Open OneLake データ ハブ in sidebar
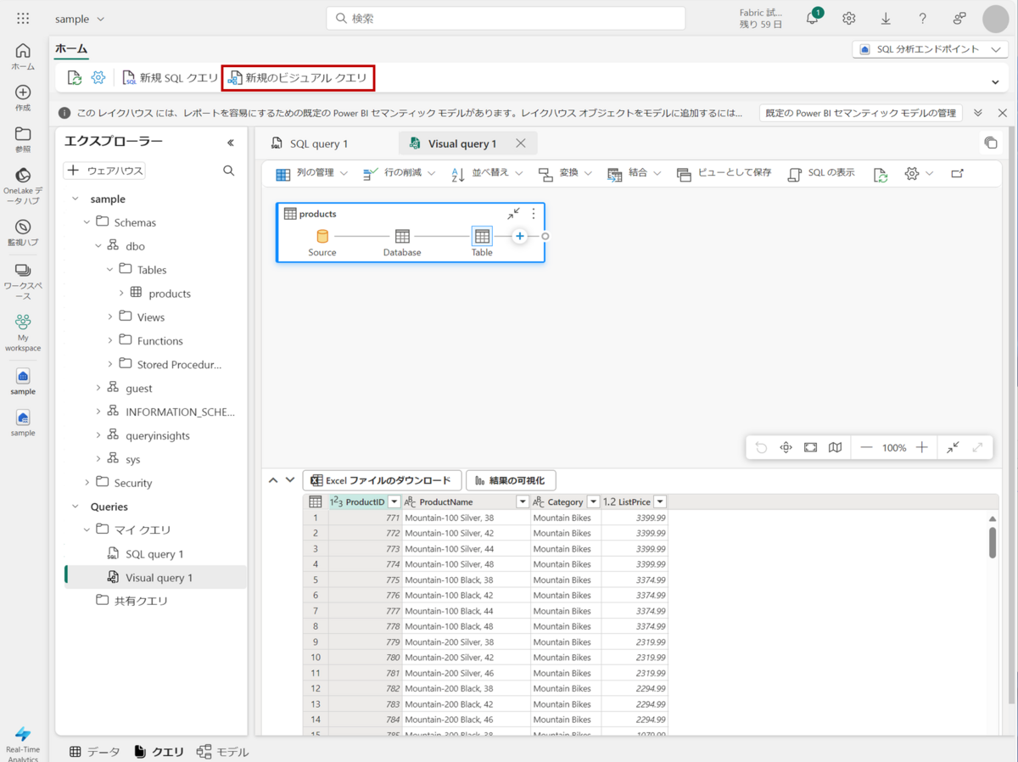 pos(23,185)
